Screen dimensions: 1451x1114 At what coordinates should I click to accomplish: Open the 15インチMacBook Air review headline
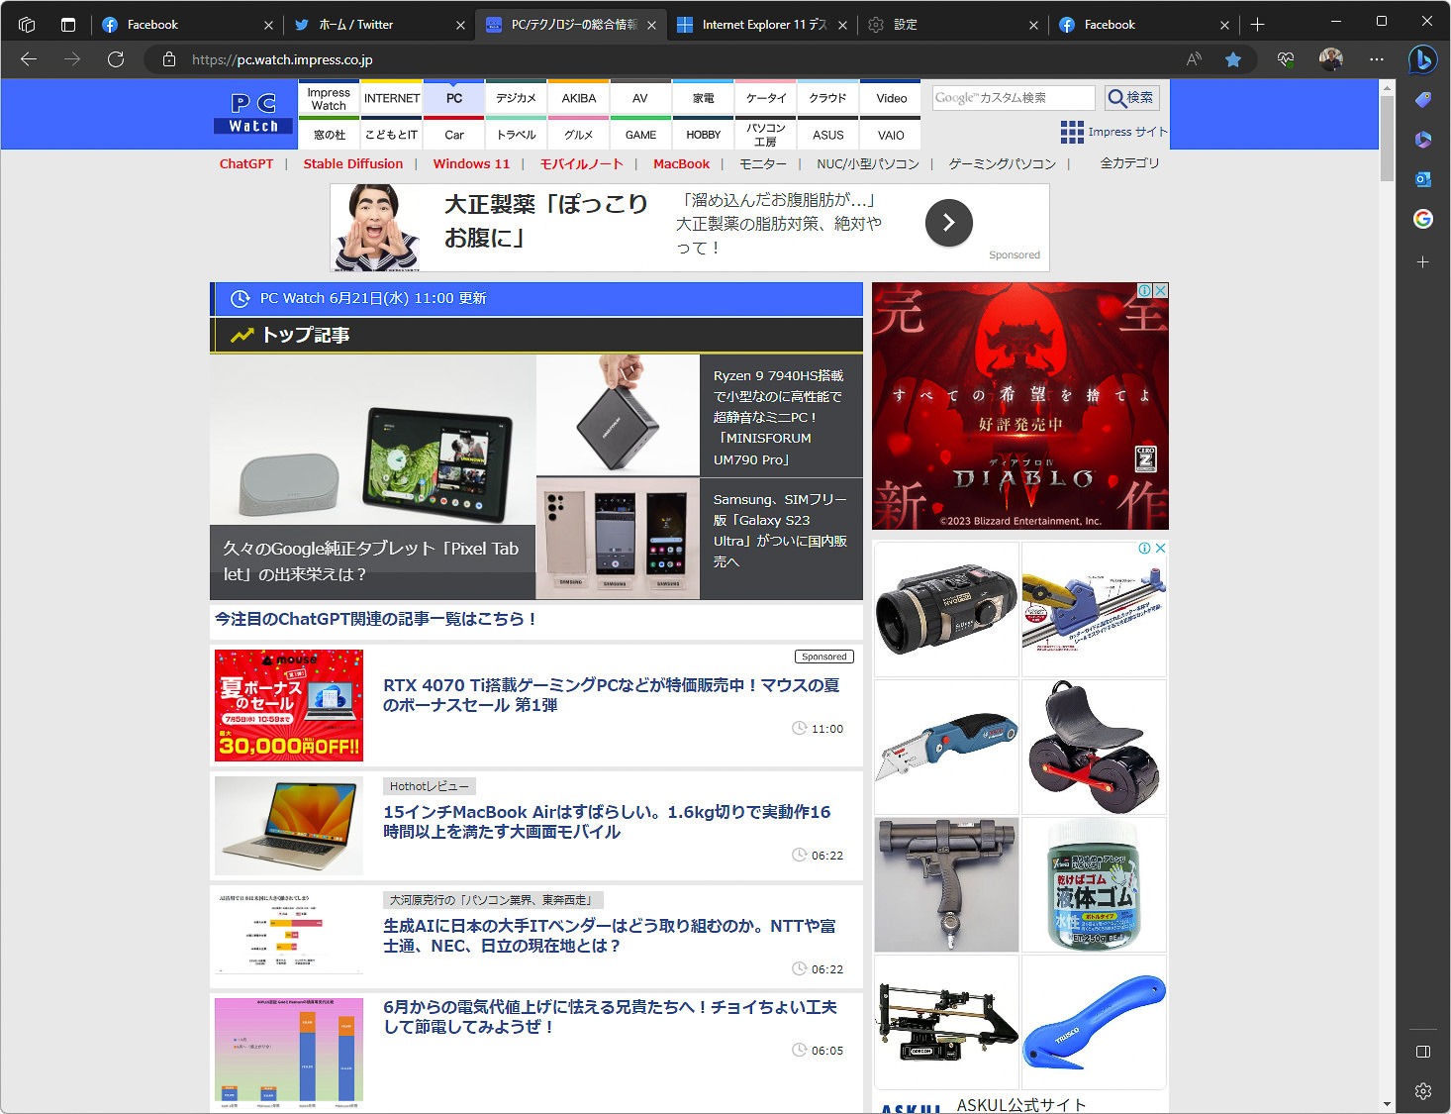(x=607, y=822)
